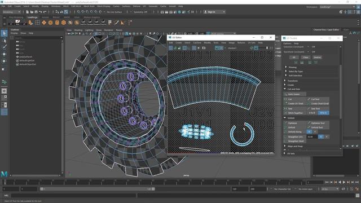Open Display menu in Outliner

point(14,33)
